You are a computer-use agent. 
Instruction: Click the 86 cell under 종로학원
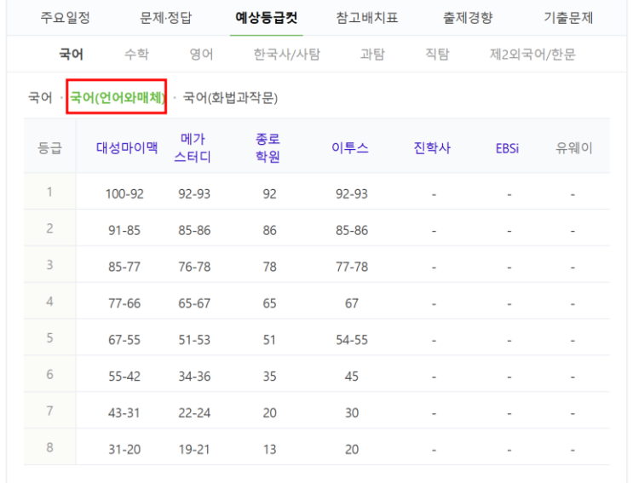coord(270,230)
